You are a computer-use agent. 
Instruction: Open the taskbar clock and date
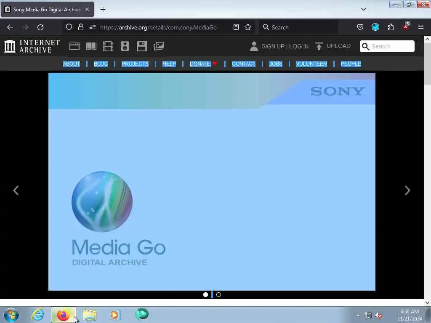410,315
